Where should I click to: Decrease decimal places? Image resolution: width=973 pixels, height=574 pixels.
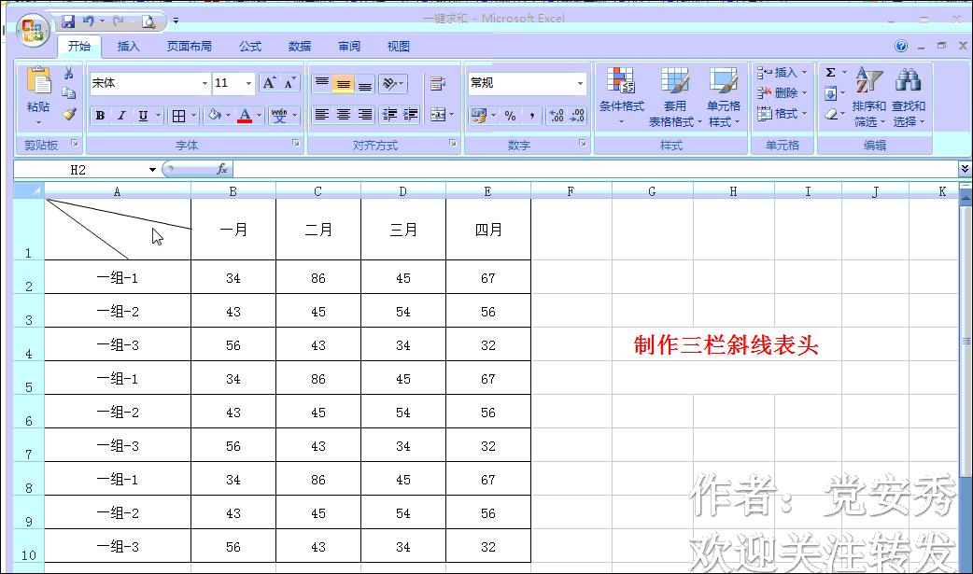578,116
